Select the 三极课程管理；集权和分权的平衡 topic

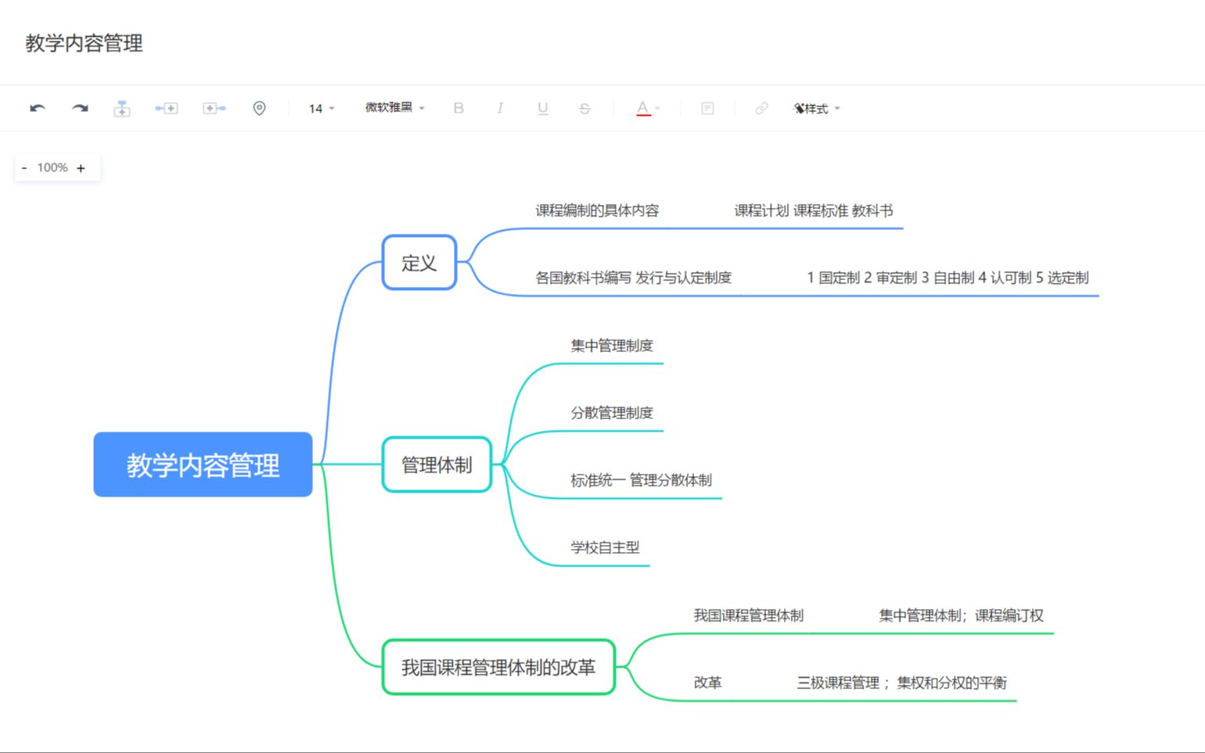[901, 683]
